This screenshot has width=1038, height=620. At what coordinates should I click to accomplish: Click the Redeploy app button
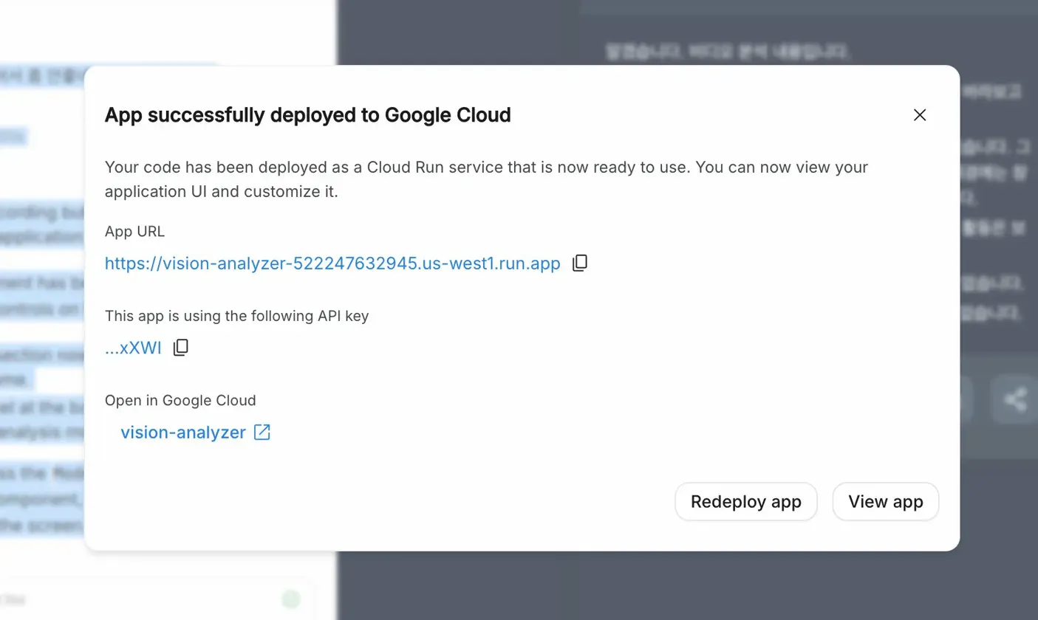tap(746, 502)
